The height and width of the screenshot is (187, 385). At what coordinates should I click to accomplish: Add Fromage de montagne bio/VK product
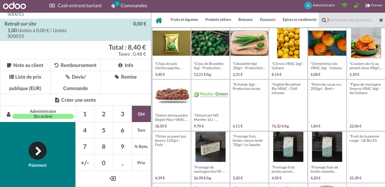pyautogui.click(x=210, y=157)
